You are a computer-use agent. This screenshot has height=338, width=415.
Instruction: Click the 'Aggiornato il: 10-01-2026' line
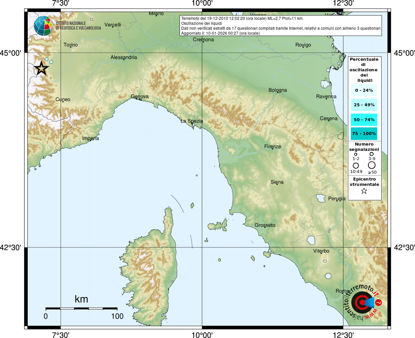(220, 33)
